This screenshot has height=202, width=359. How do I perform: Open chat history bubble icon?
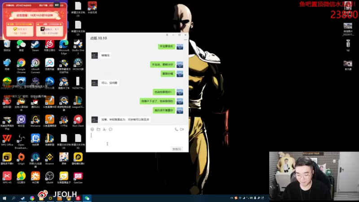tap(110, 129)
